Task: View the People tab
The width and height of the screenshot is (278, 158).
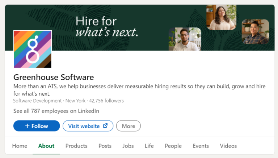Action: click(x=173, y=146)
